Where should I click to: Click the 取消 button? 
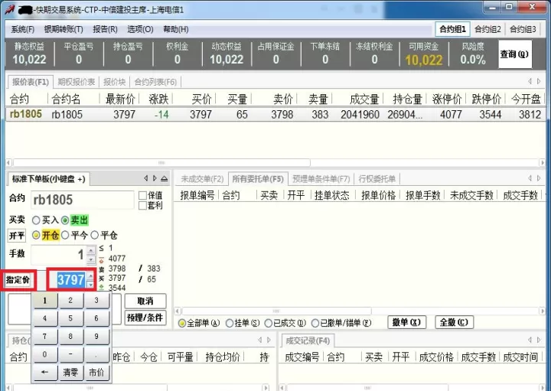pos(145,301)
